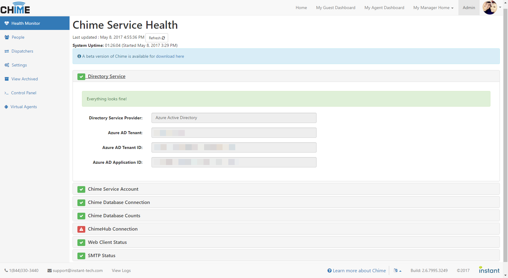
Task: Click green status icon for Chime Database Counts
Action: (x=81, y=216)
